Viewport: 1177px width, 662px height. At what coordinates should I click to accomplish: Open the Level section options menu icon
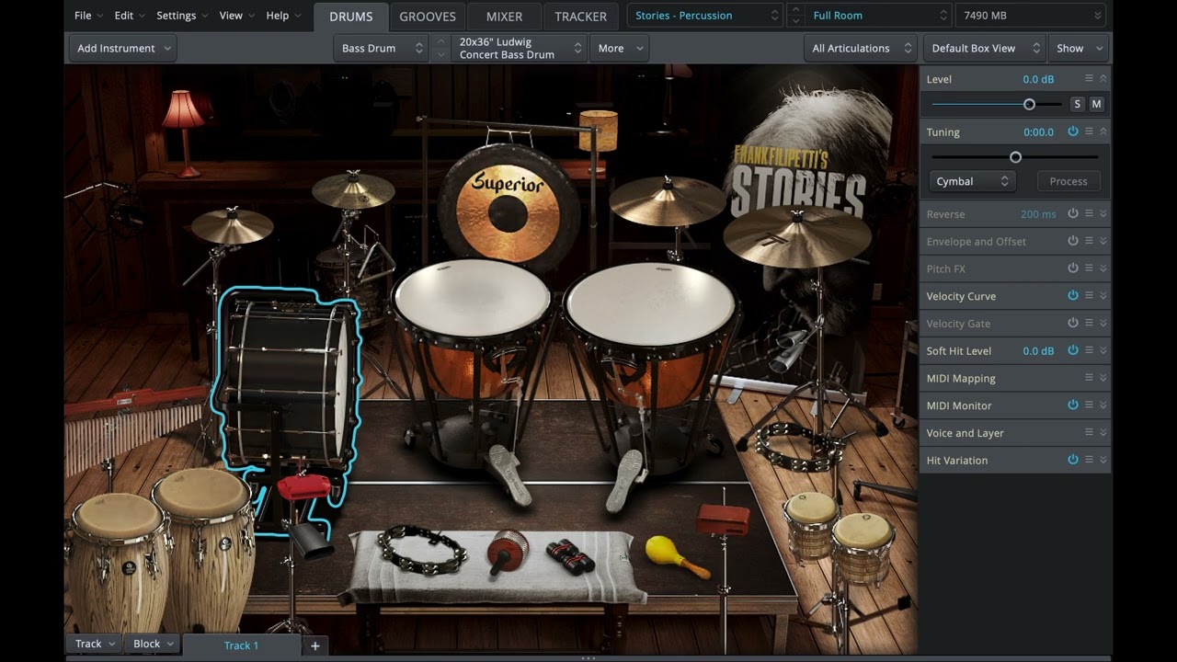[x=1089, y=79]
